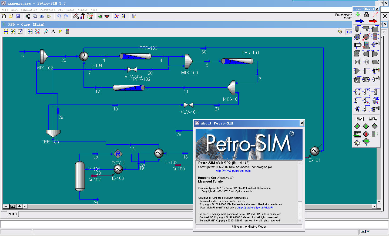Click the PFD zoom-to-fit button
Image resolution: width=389 pixels, height=236 pixels.
point(13,206)
